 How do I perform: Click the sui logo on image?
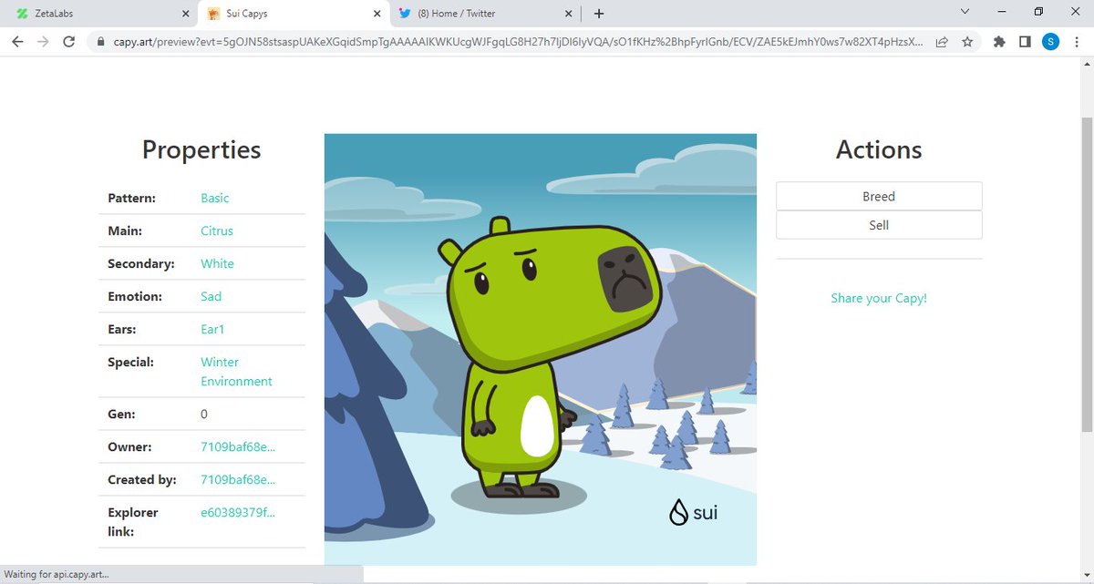(x=694, y=512)
